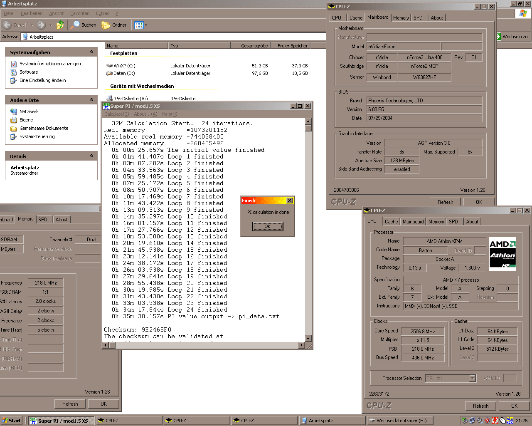This screenshot has height=426, width=532.
Task: Sort by Name column header
Action: (x=136, y=46)
